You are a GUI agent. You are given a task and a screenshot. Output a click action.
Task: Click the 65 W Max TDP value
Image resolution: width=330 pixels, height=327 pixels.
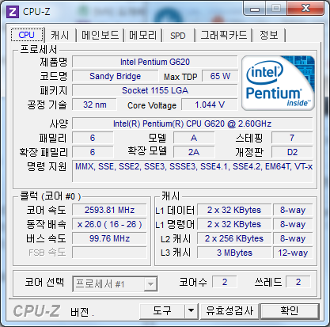tap(220, 76)
